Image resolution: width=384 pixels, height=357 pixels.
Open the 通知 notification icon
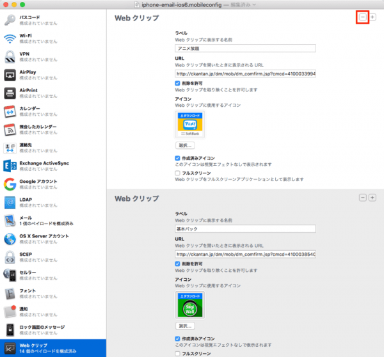[10, 312]
